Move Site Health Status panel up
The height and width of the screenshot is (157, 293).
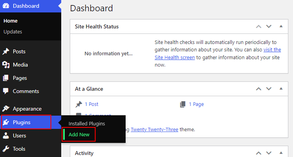259,27
